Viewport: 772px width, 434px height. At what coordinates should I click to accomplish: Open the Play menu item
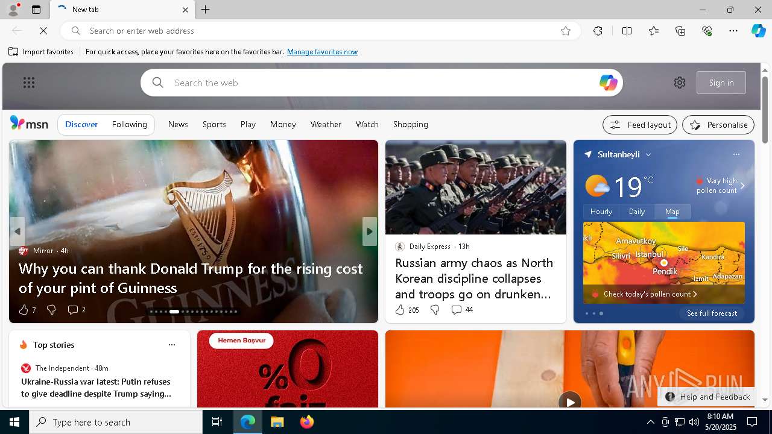click(248, 124)
